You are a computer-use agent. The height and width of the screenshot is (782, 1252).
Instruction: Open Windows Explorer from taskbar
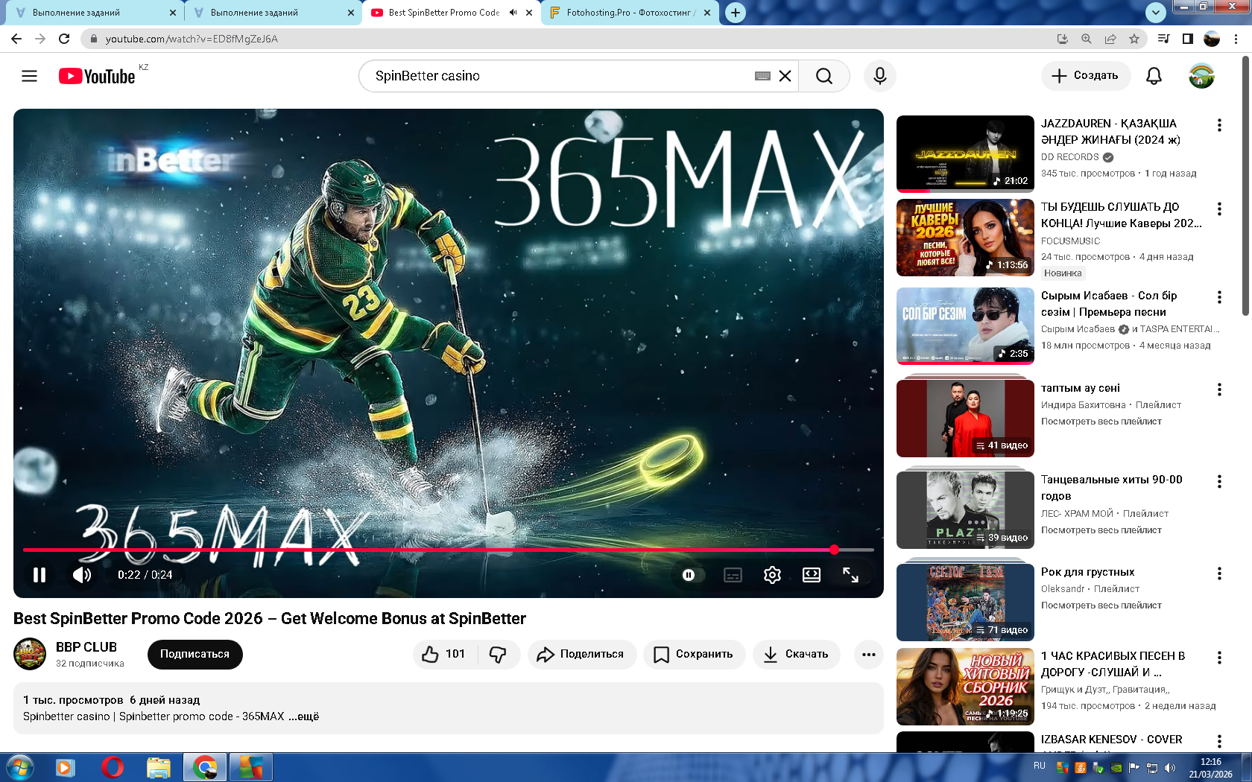tap(158, 767)
